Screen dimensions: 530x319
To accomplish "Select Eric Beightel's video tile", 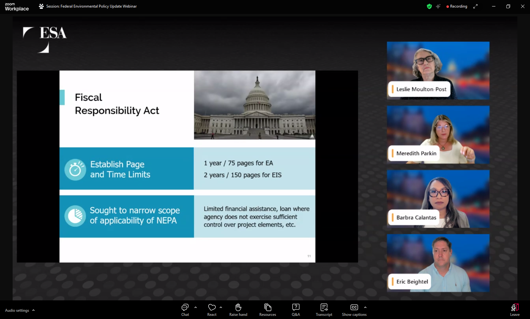I will pyautogui.click(x=438, y=263).
